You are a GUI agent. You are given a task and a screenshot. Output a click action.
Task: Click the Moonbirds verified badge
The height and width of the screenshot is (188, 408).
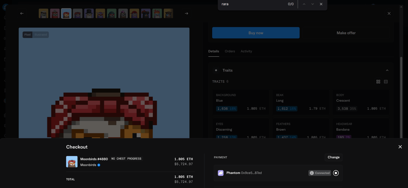point(99,165)
